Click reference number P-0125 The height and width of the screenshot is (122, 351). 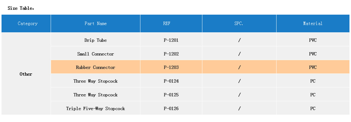[171, 95]
